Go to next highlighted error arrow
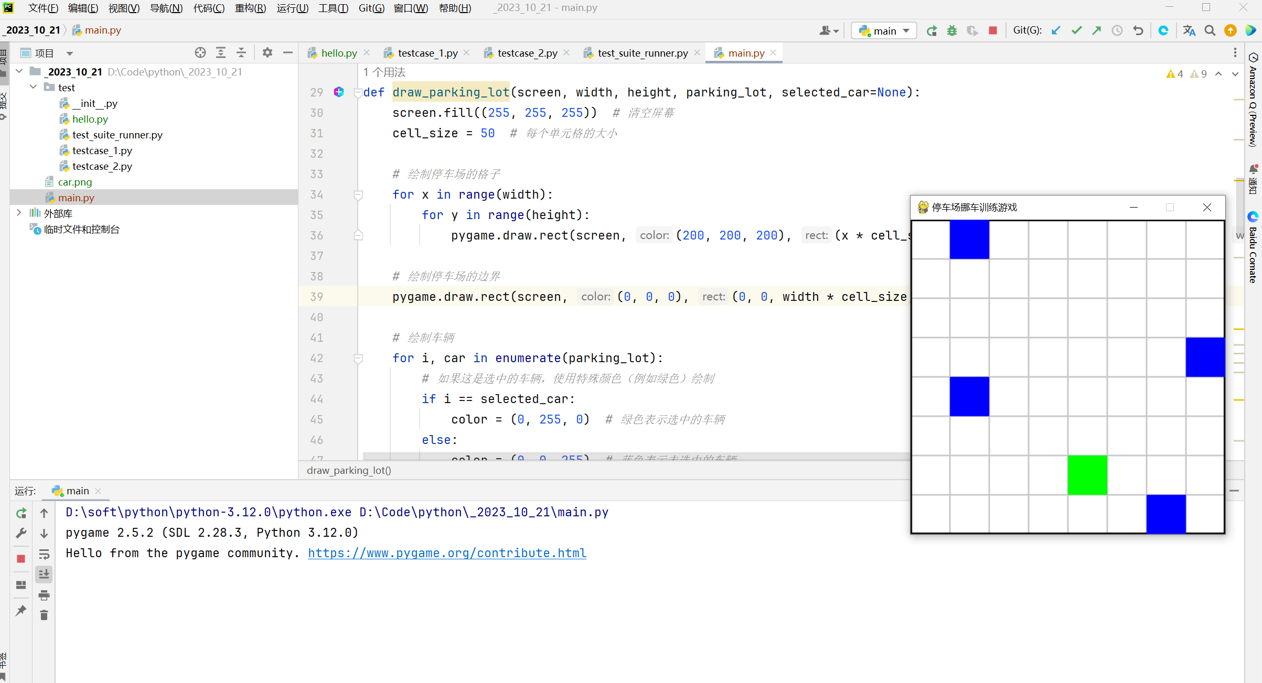Screen dimensions: 1262x683 point(1235,74)
